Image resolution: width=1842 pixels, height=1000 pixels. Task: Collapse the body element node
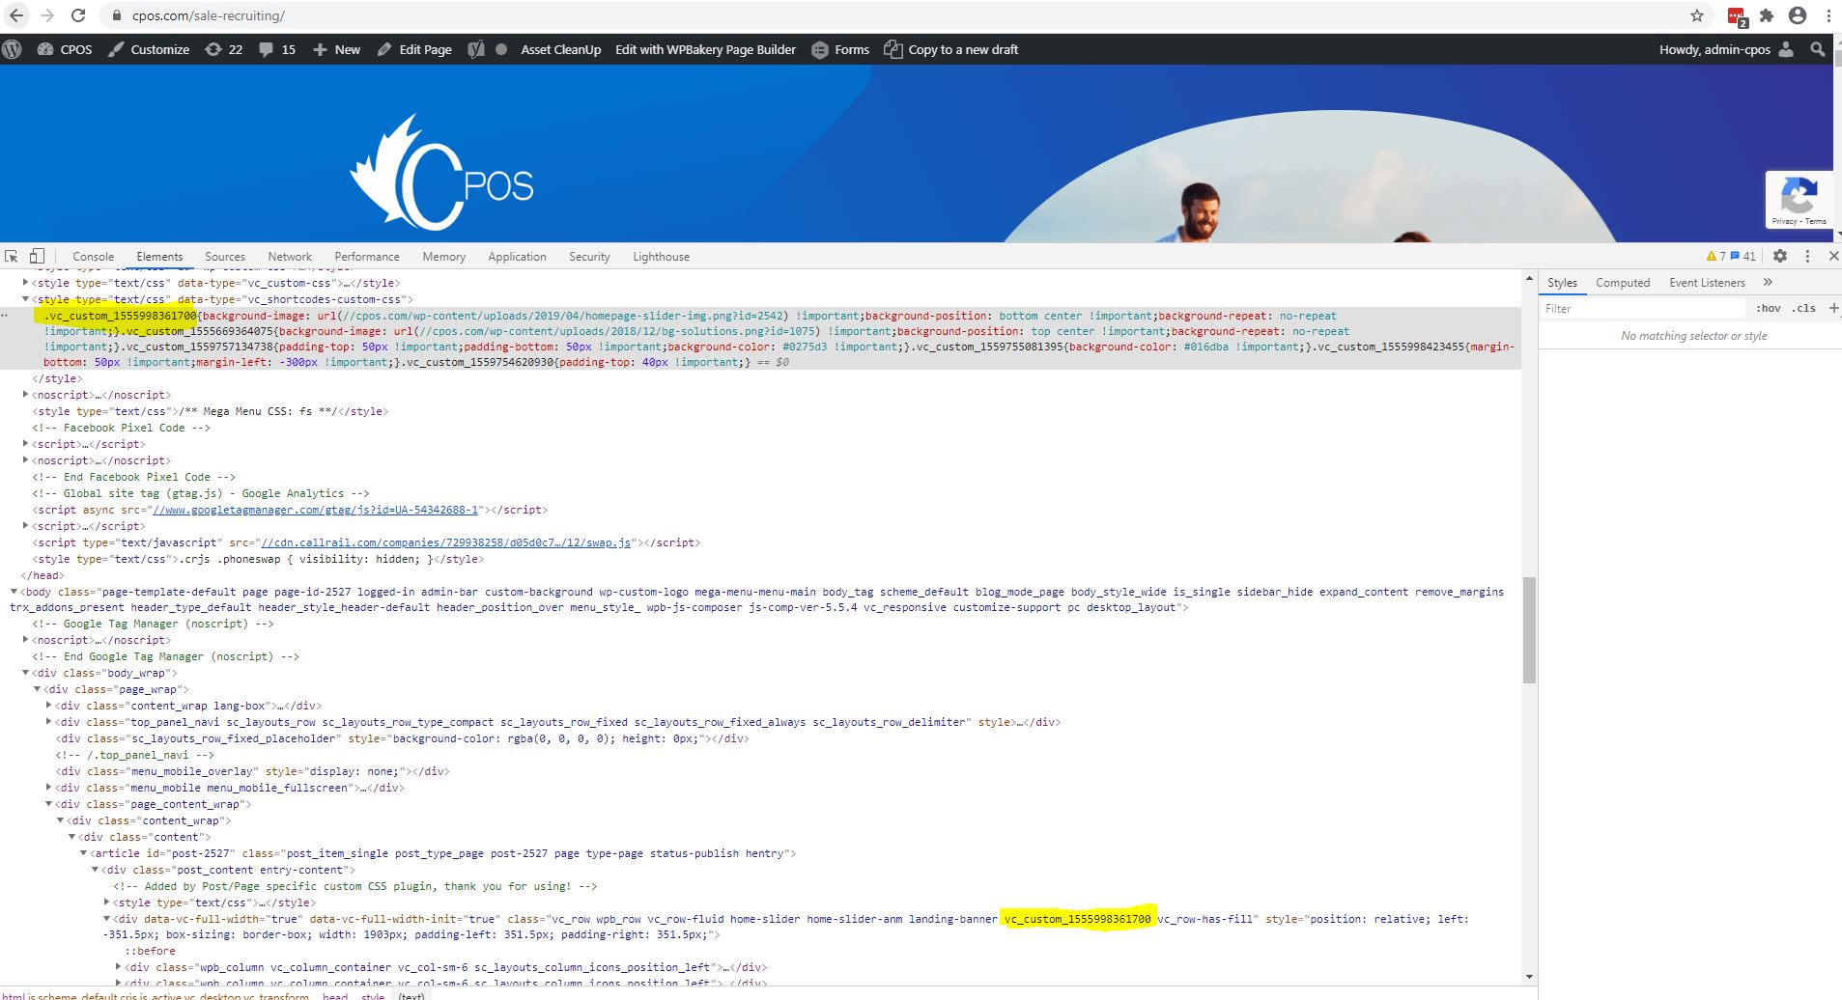[x=14, y=592]
